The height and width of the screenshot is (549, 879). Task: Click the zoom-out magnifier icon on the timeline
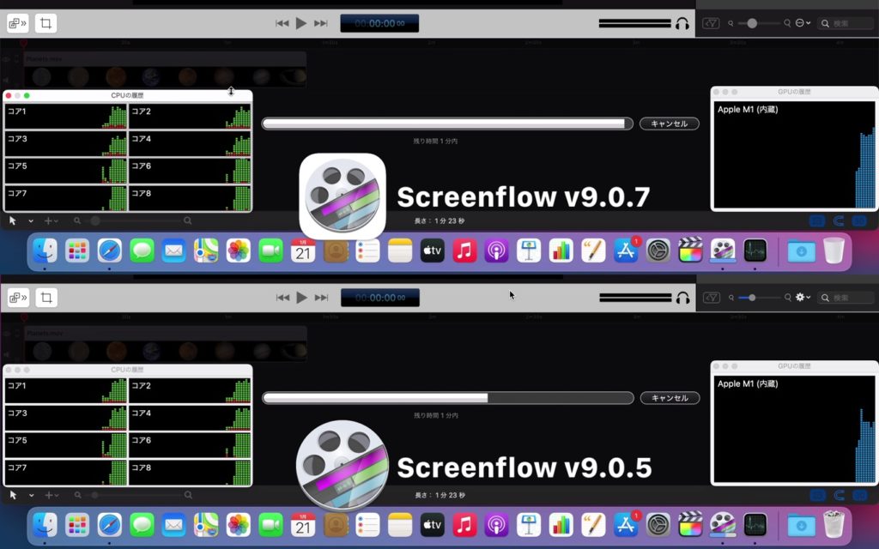click(x=77, y=220)
